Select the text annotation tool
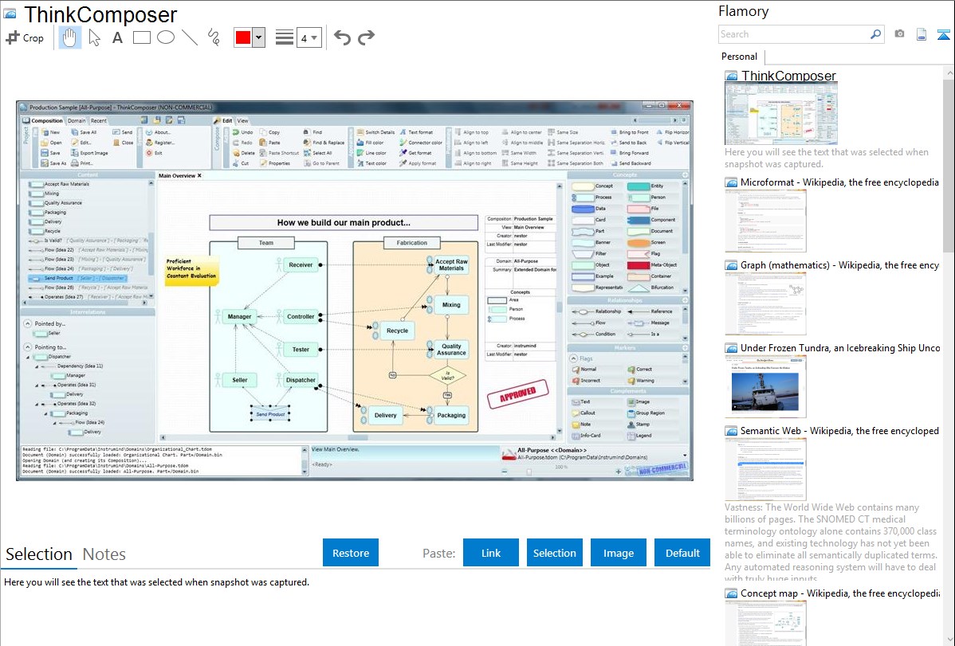 (x=117, y=37)
